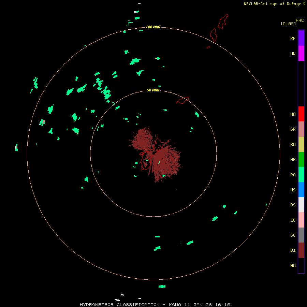This screenshot has height=307, width=307.
Task: Click the GC legend label
Action: pyautogui.click(x=293, y=235)
